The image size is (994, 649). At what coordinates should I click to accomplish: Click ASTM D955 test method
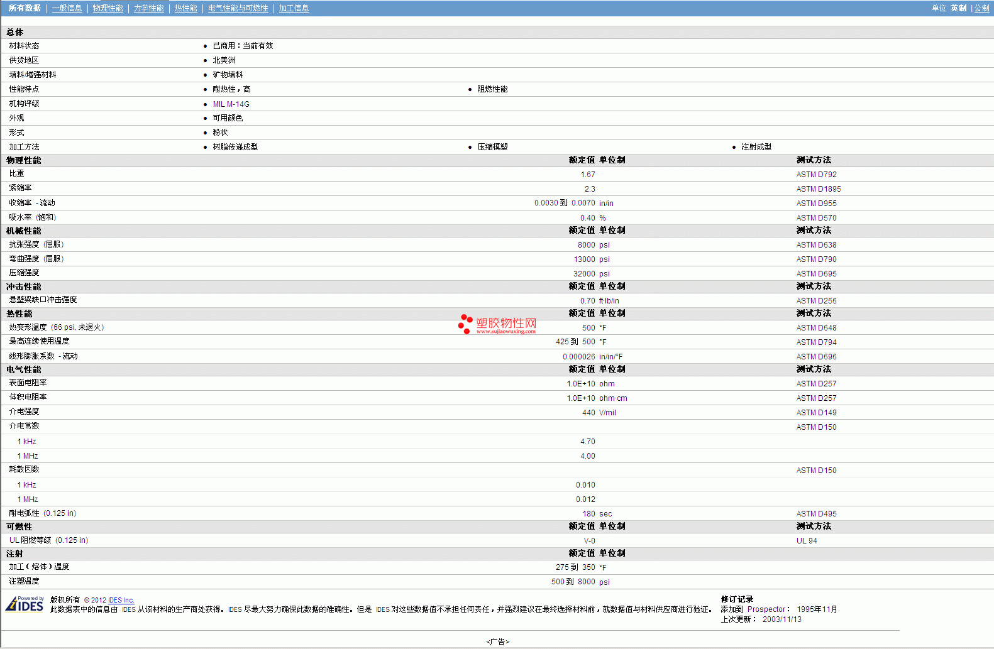click(816, 204)
